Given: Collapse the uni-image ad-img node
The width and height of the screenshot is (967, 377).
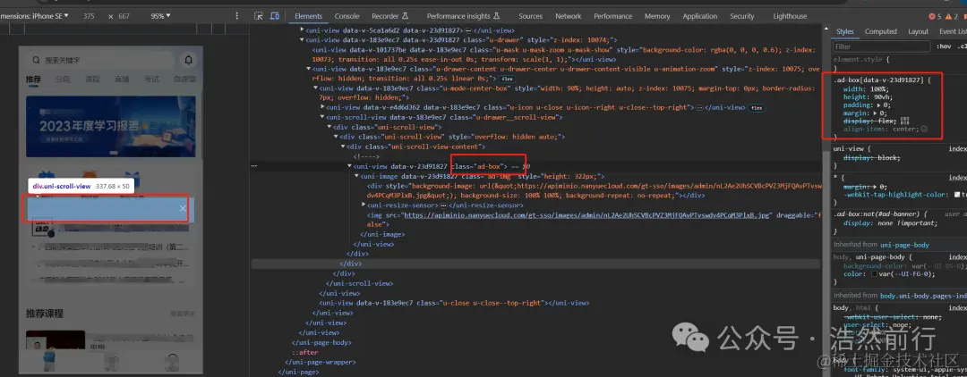Looking at the screenshot, I should [355, 176].
